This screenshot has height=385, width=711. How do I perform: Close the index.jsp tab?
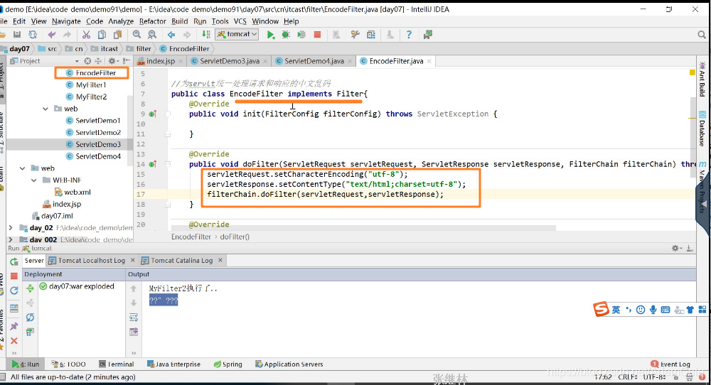click(x=181, y=61)
